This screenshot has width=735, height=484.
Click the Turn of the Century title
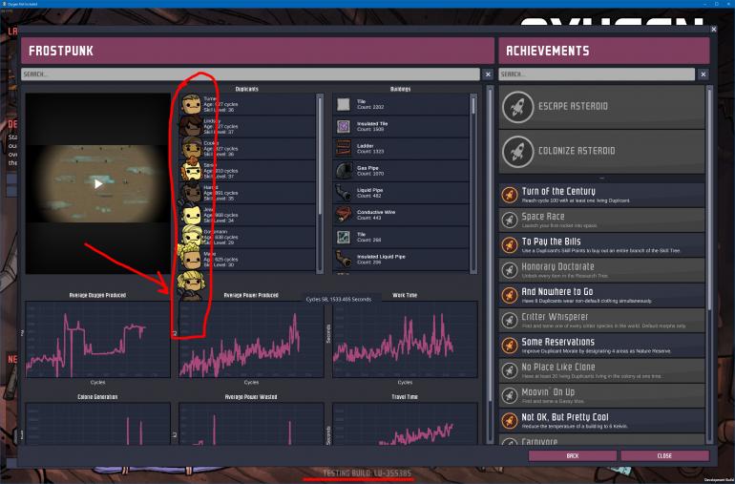pos(558,191)
